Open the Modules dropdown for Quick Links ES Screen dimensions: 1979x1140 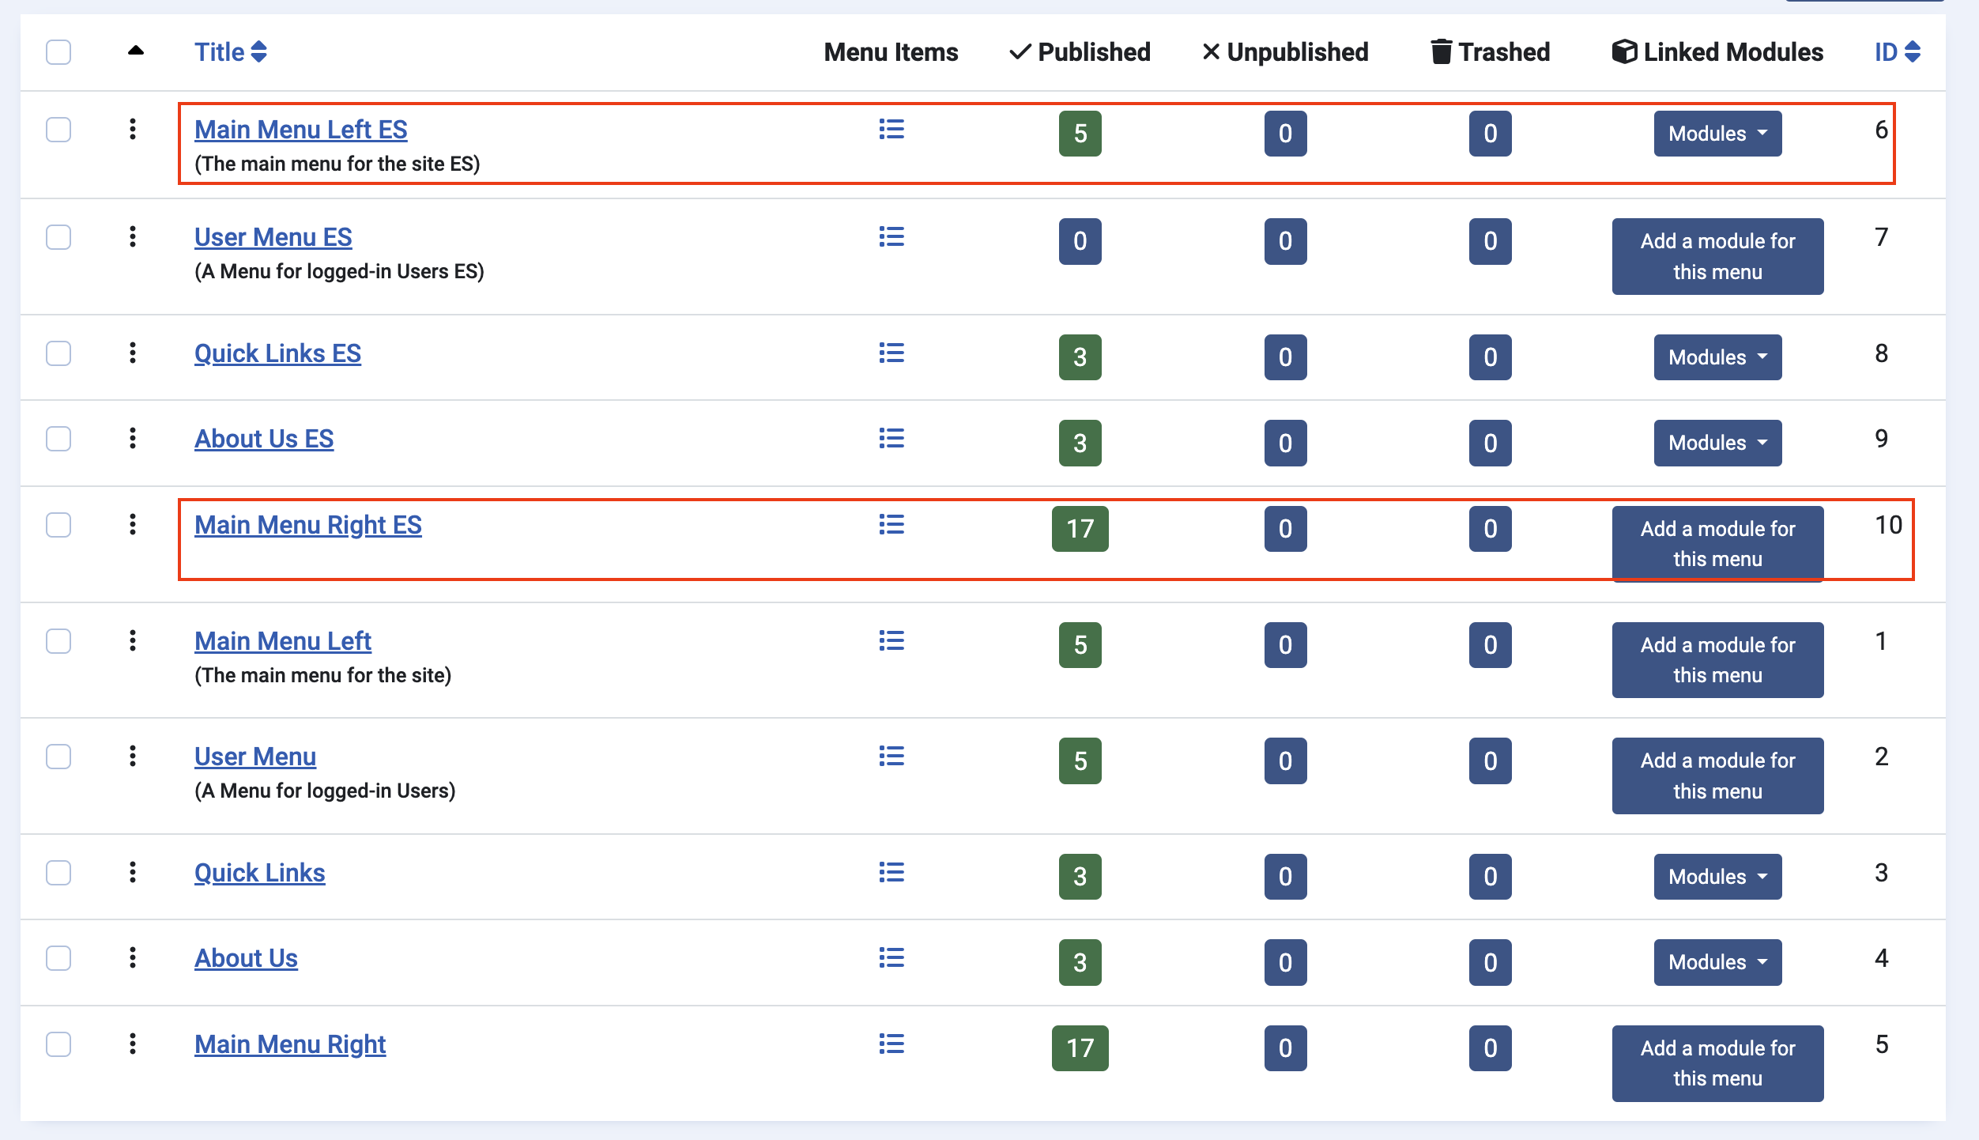point(1717,357)
